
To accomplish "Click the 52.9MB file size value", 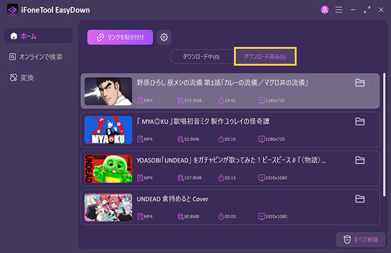I will coord(191,139).
